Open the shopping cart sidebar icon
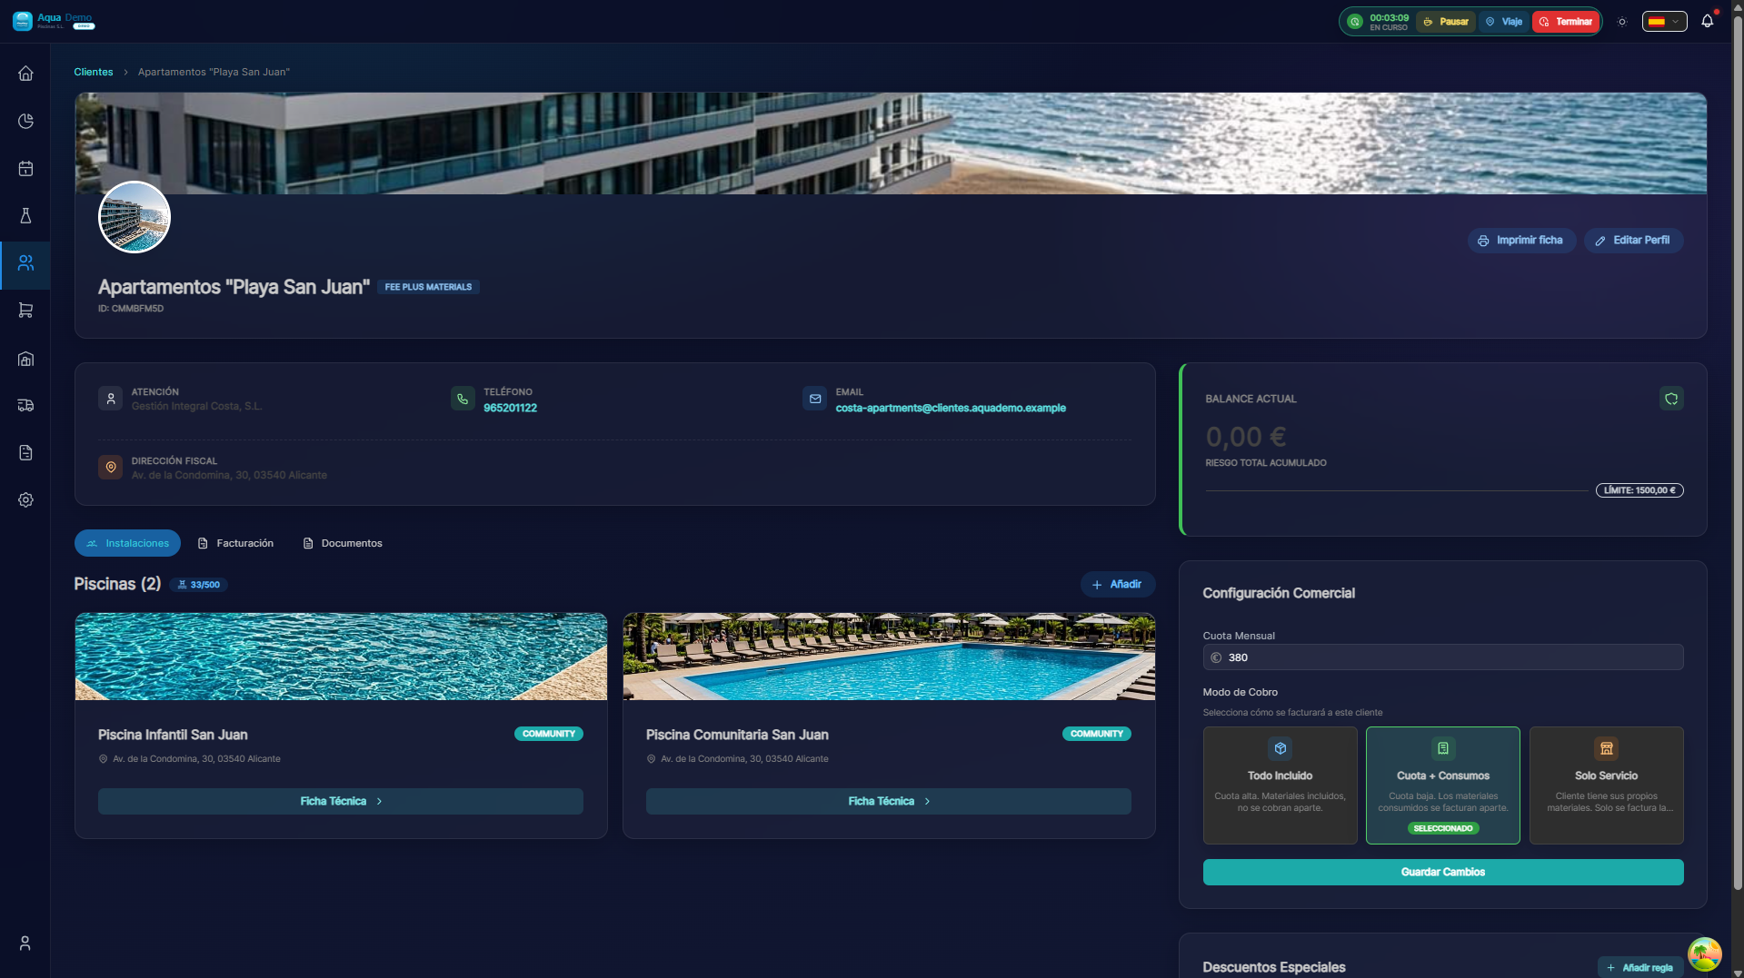Image resolution: width=1744 pixels, height=978 pixels. click(x=25, y=311)
